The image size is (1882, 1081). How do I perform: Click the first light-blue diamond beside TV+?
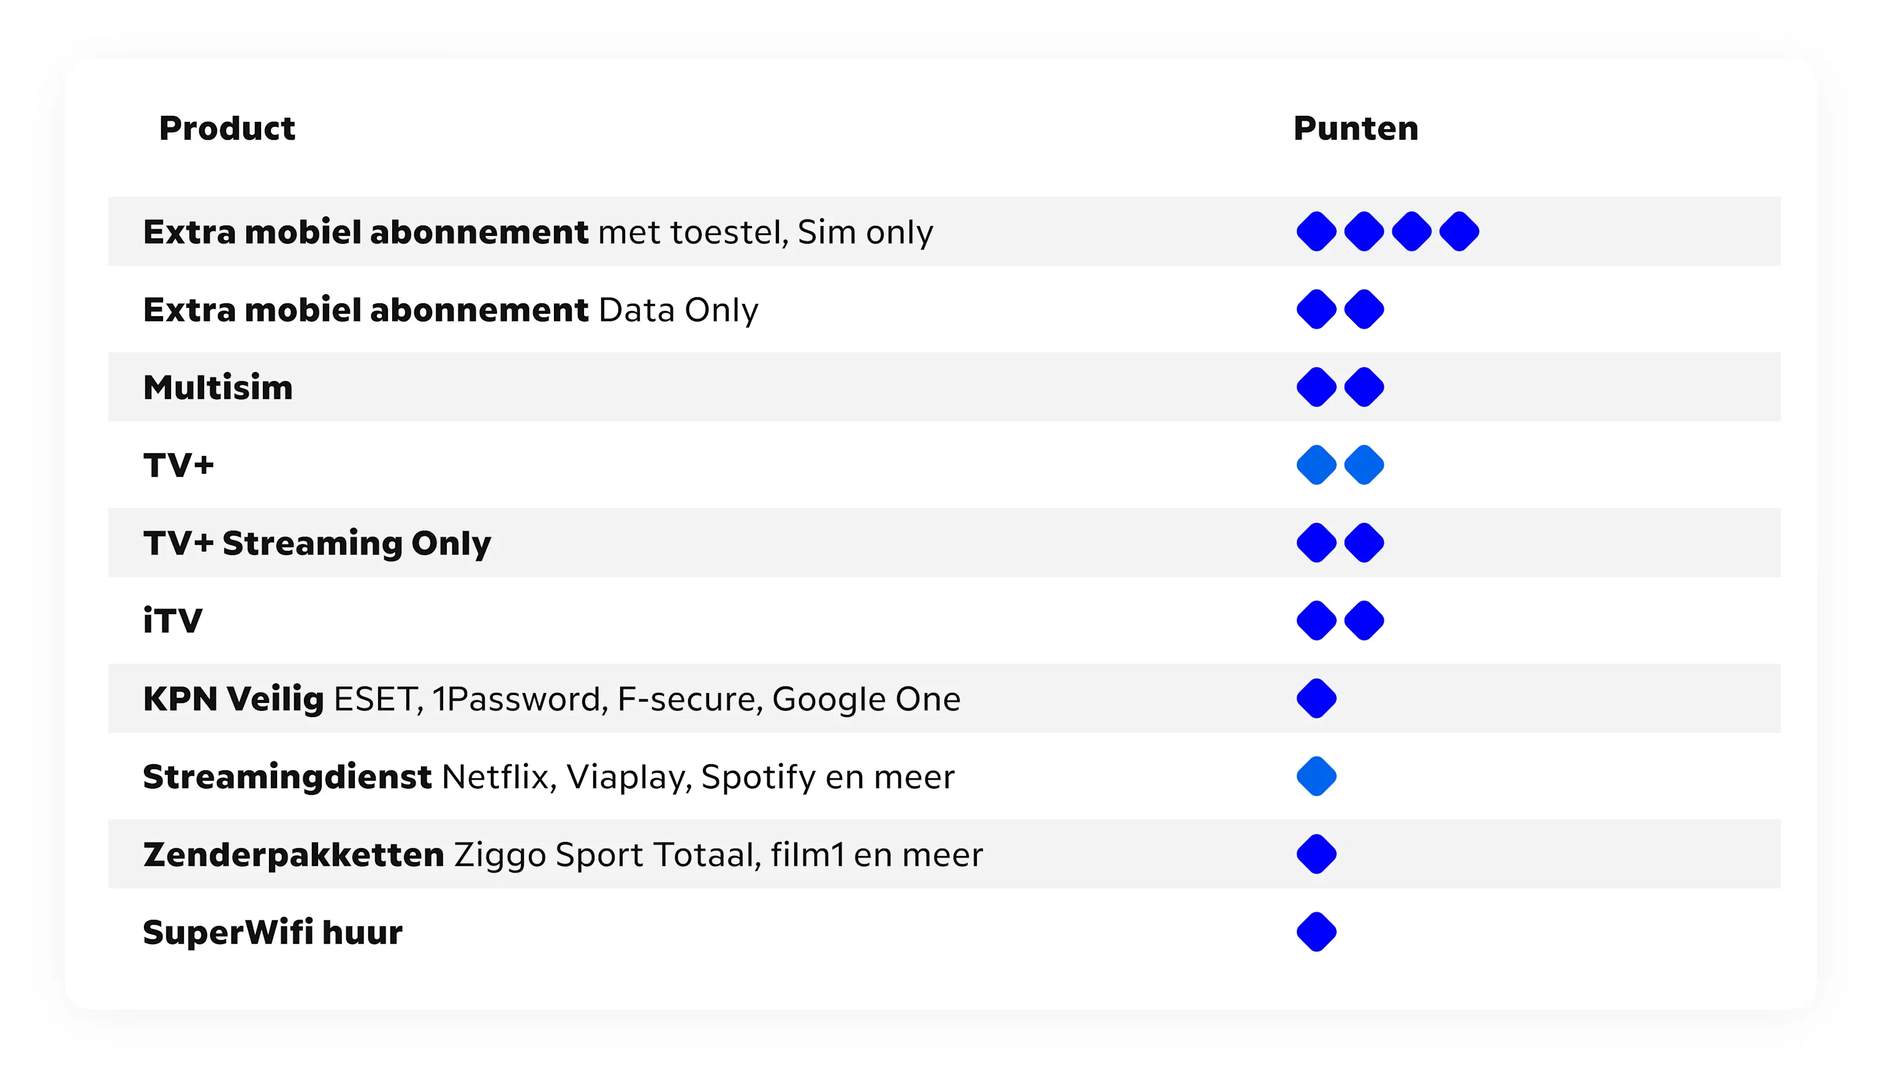point(1316,466)
